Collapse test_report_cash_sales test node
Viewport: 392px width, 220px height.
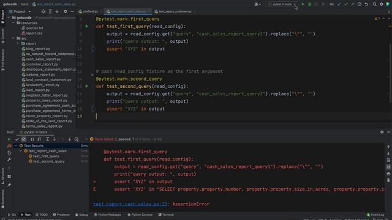pyautogui.click(x=21, y=151)
